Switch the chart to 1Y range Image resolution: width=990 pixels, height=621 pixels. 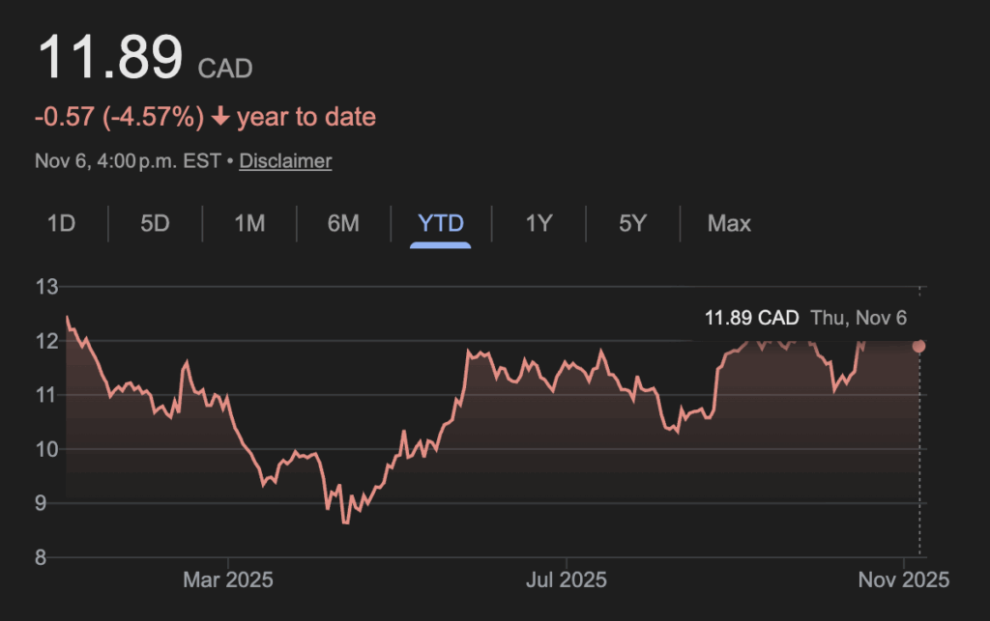539,224
